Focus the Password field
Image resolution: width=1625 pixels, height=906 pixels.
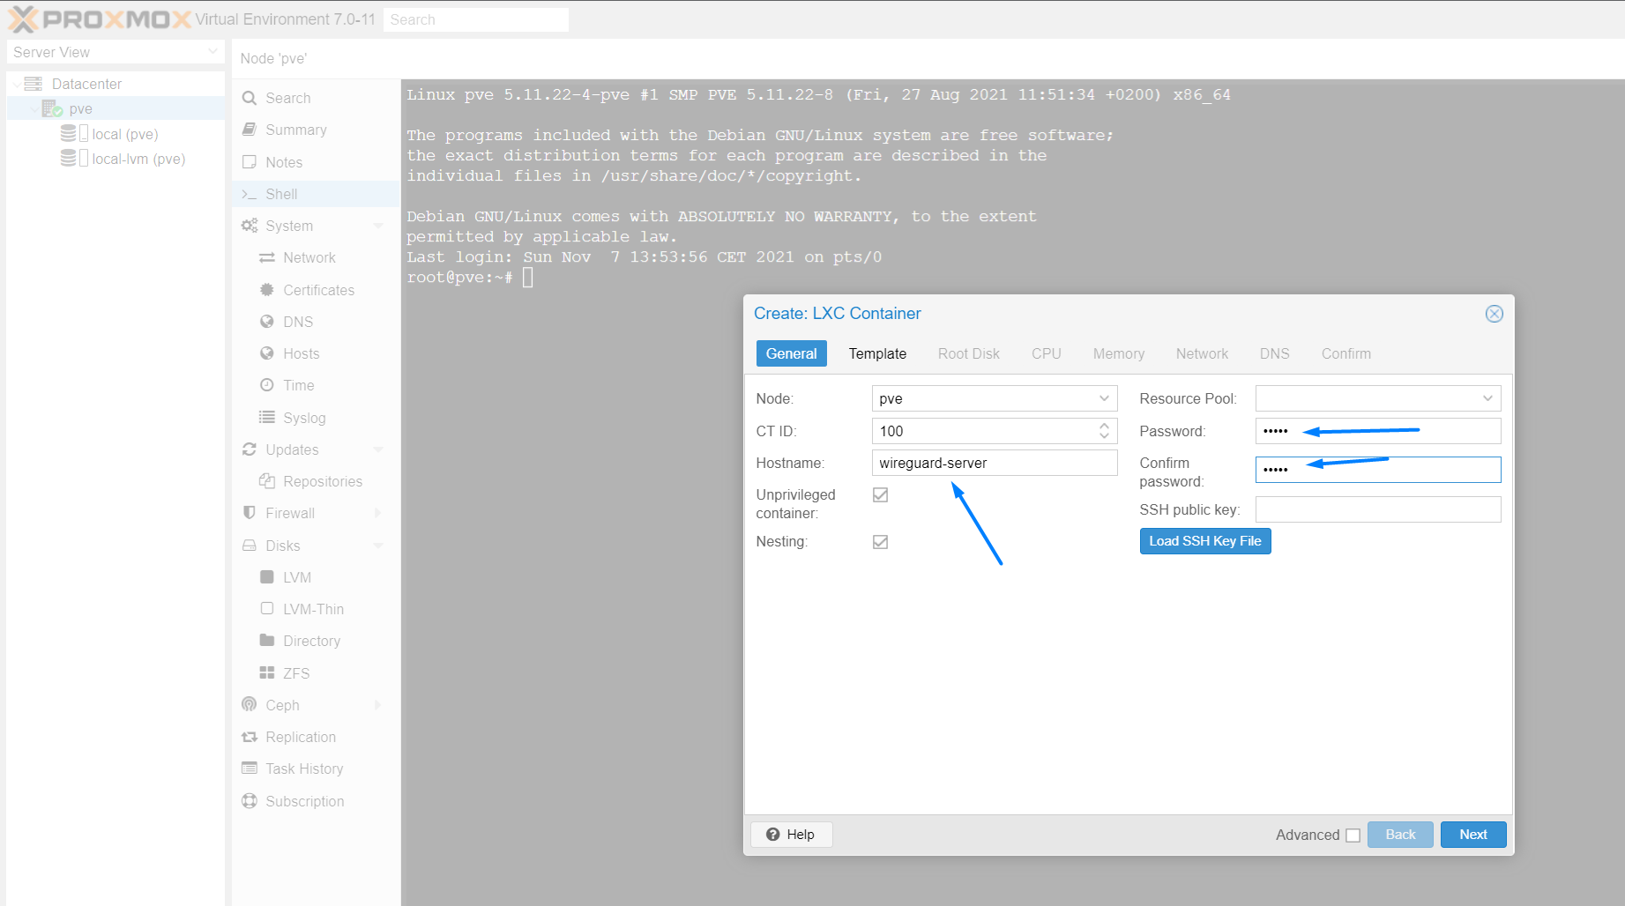1377,431
